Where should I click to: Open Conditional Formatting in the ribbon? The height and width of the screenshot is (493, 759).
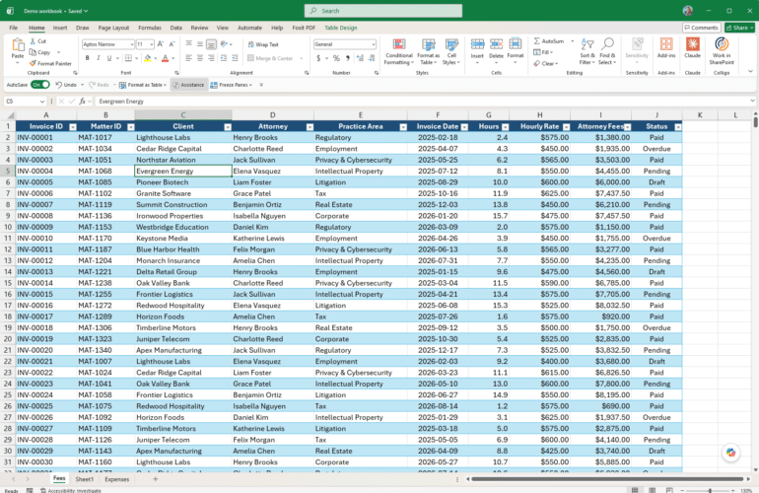pos(399,52)
